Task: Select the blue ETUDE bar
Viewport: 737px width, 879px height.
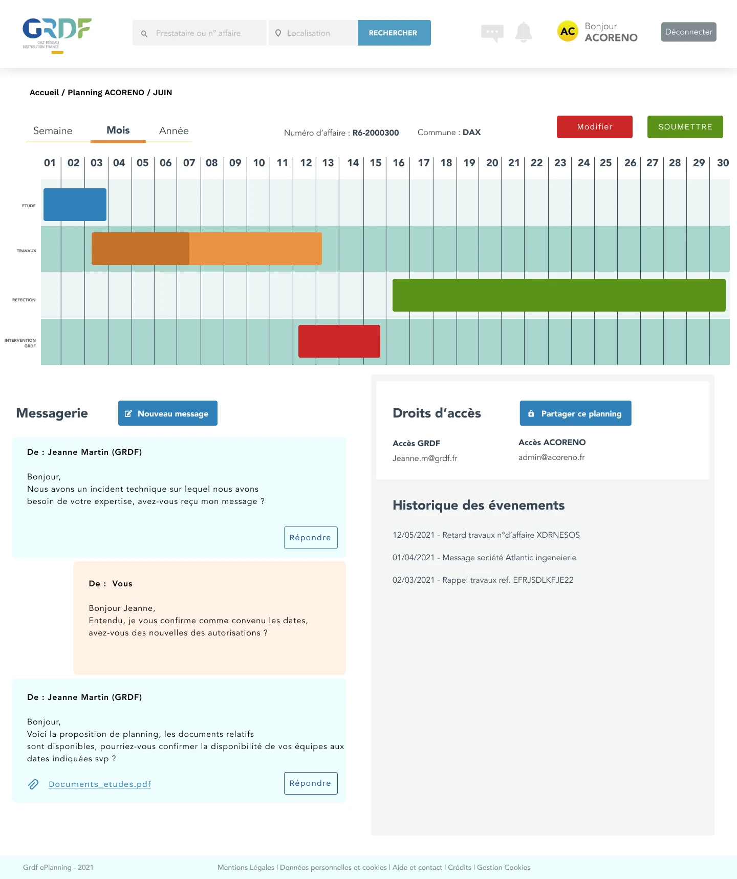Action: tap(75, 205)
